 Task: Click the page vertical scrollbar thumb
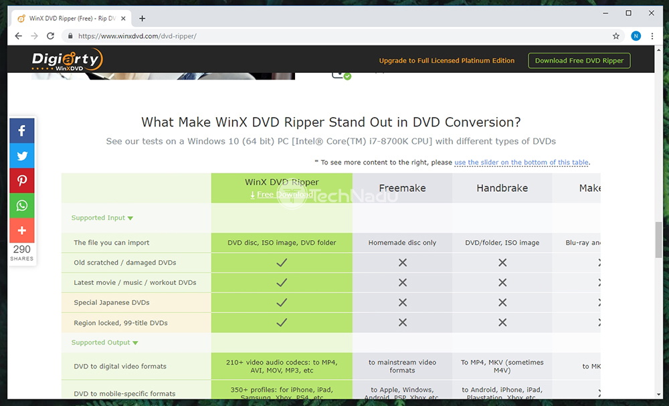click(659, 240)
